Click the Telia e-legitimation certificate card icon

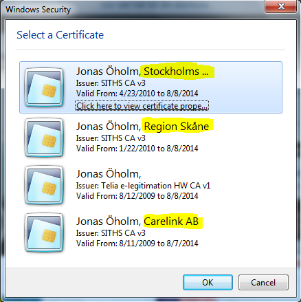[x=44, y=185]
